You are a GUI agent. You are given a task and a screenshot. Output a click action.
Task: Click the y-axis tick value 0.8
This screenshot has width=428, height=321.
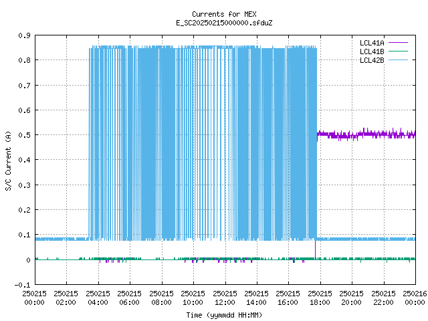pos(24,60)
